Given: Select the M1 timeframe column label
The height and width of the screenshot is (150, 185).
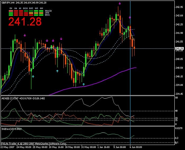Looking at the screenshot, I should (41, 8).
